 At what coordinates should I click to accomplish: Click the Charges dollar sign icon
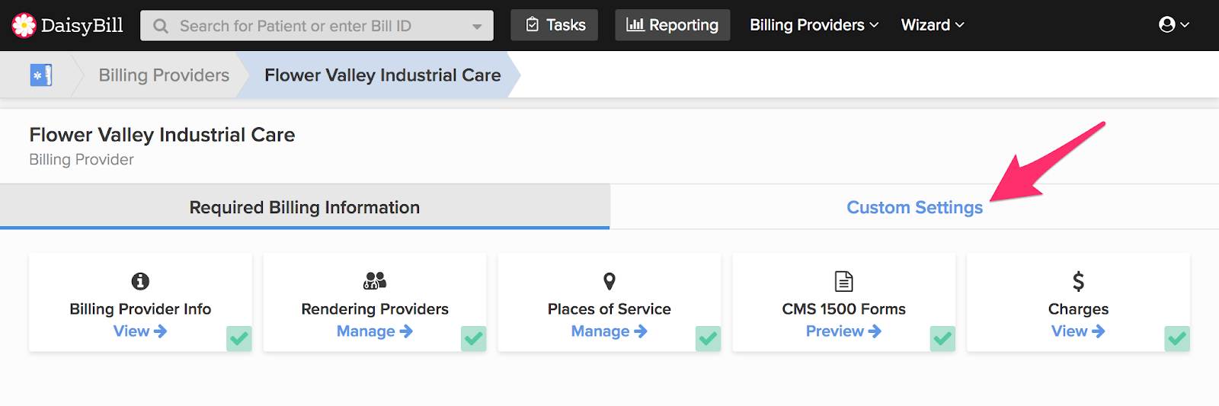pyautogui.click(x=1078, y=281)
